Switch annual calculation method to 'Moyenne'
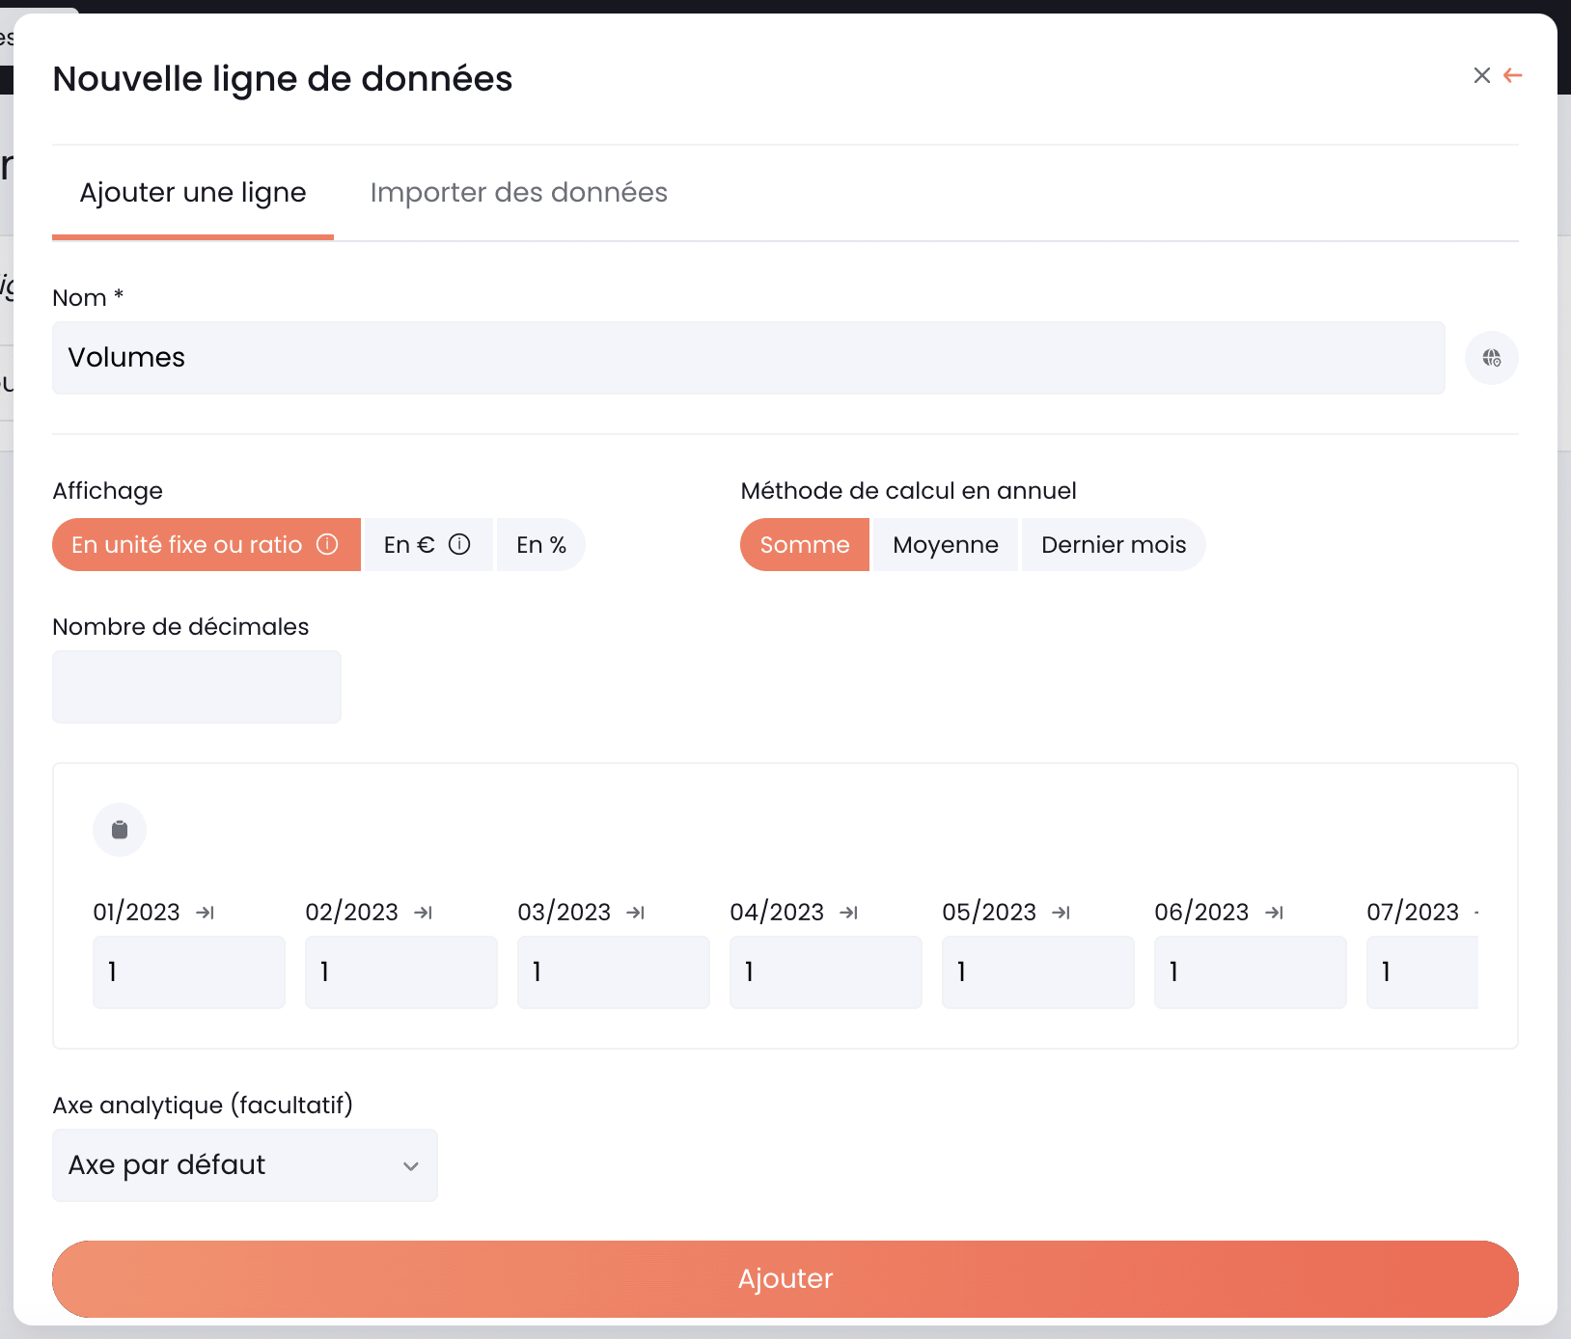This screenshot has width=1571, height=1339. pos(946,544)
